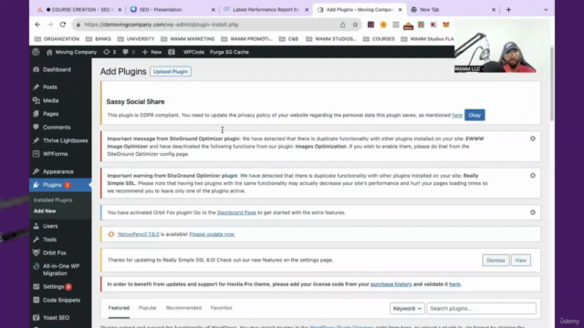Open the Dashboard Page link
This screenshot has width=584, height=328.
236,212
